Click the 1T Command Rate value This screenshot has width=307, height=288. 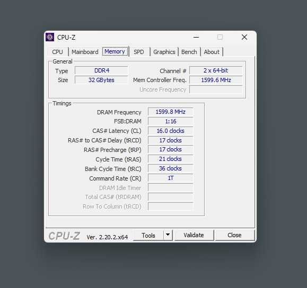click(171, 178)
